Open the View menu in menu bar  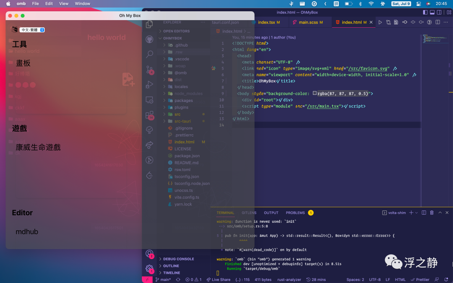click(x=64, y=3)
